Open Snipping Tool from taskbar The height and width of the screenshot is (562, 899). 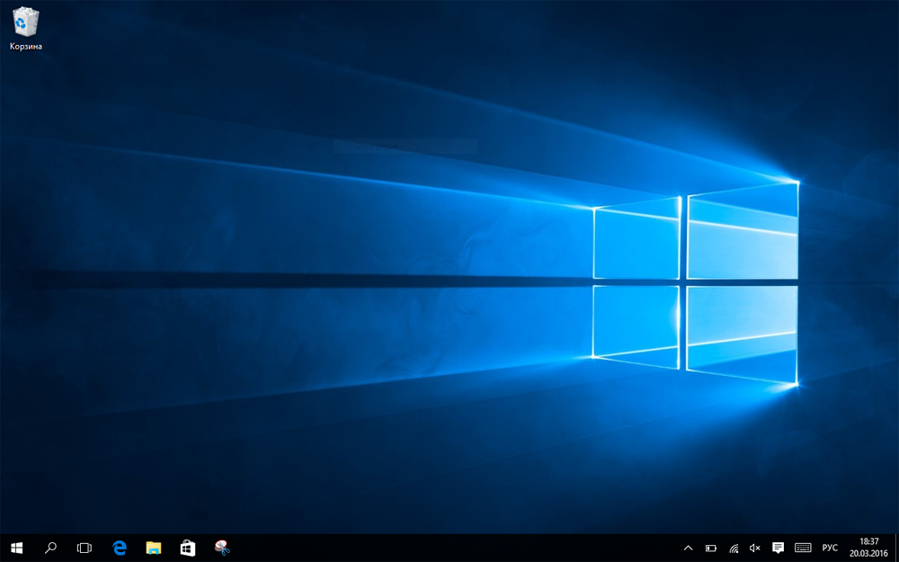coord(222,549)
